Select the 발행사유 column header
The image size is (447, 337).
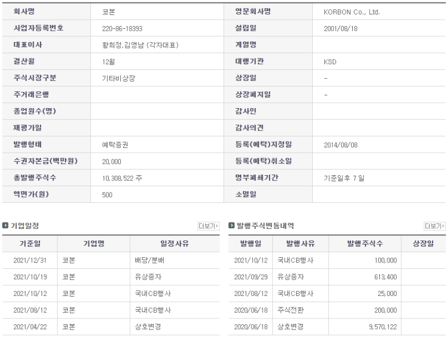tap(301, 243)
